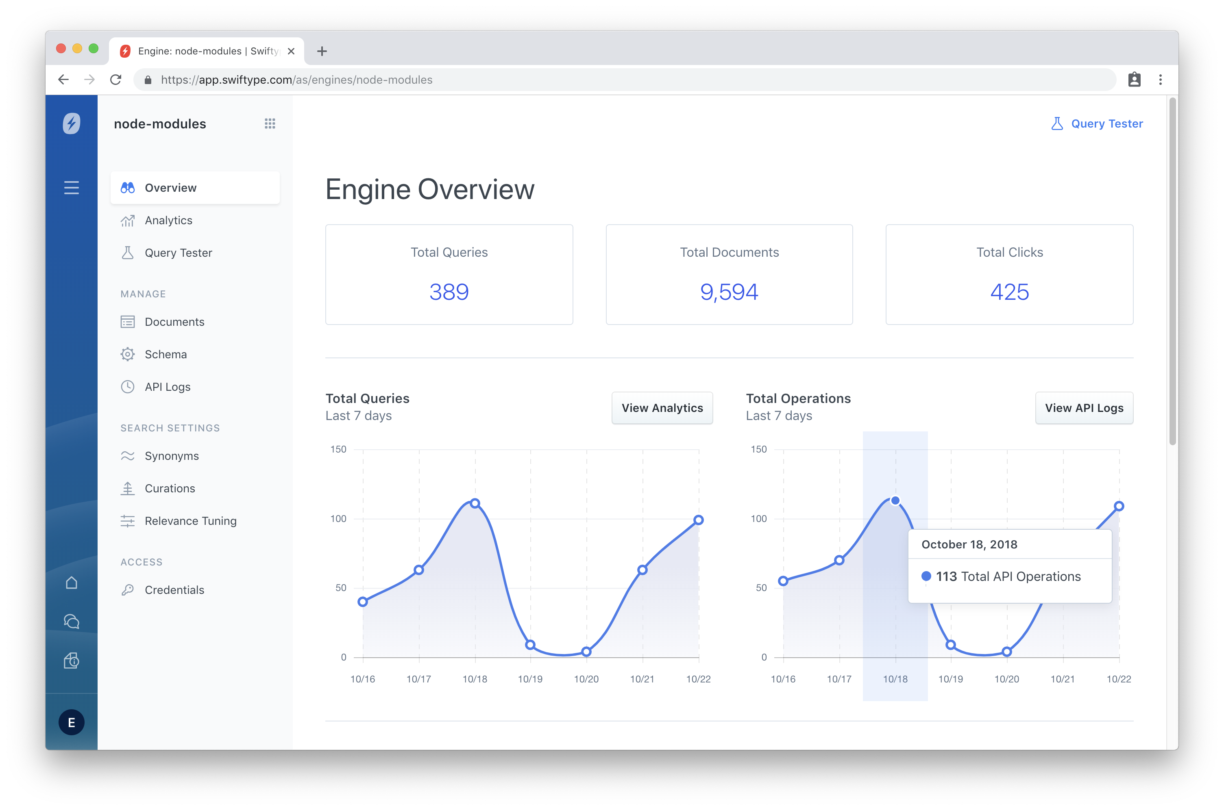Click the View API Logs button
Screen dimensions: 1224x810
click(1084, 408)
